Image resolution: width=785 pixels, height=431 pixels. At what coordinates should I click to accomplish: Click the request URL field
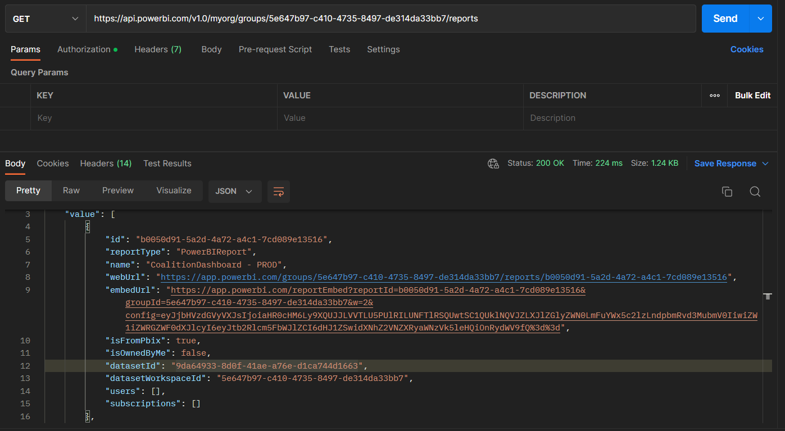tap(391, 19)
